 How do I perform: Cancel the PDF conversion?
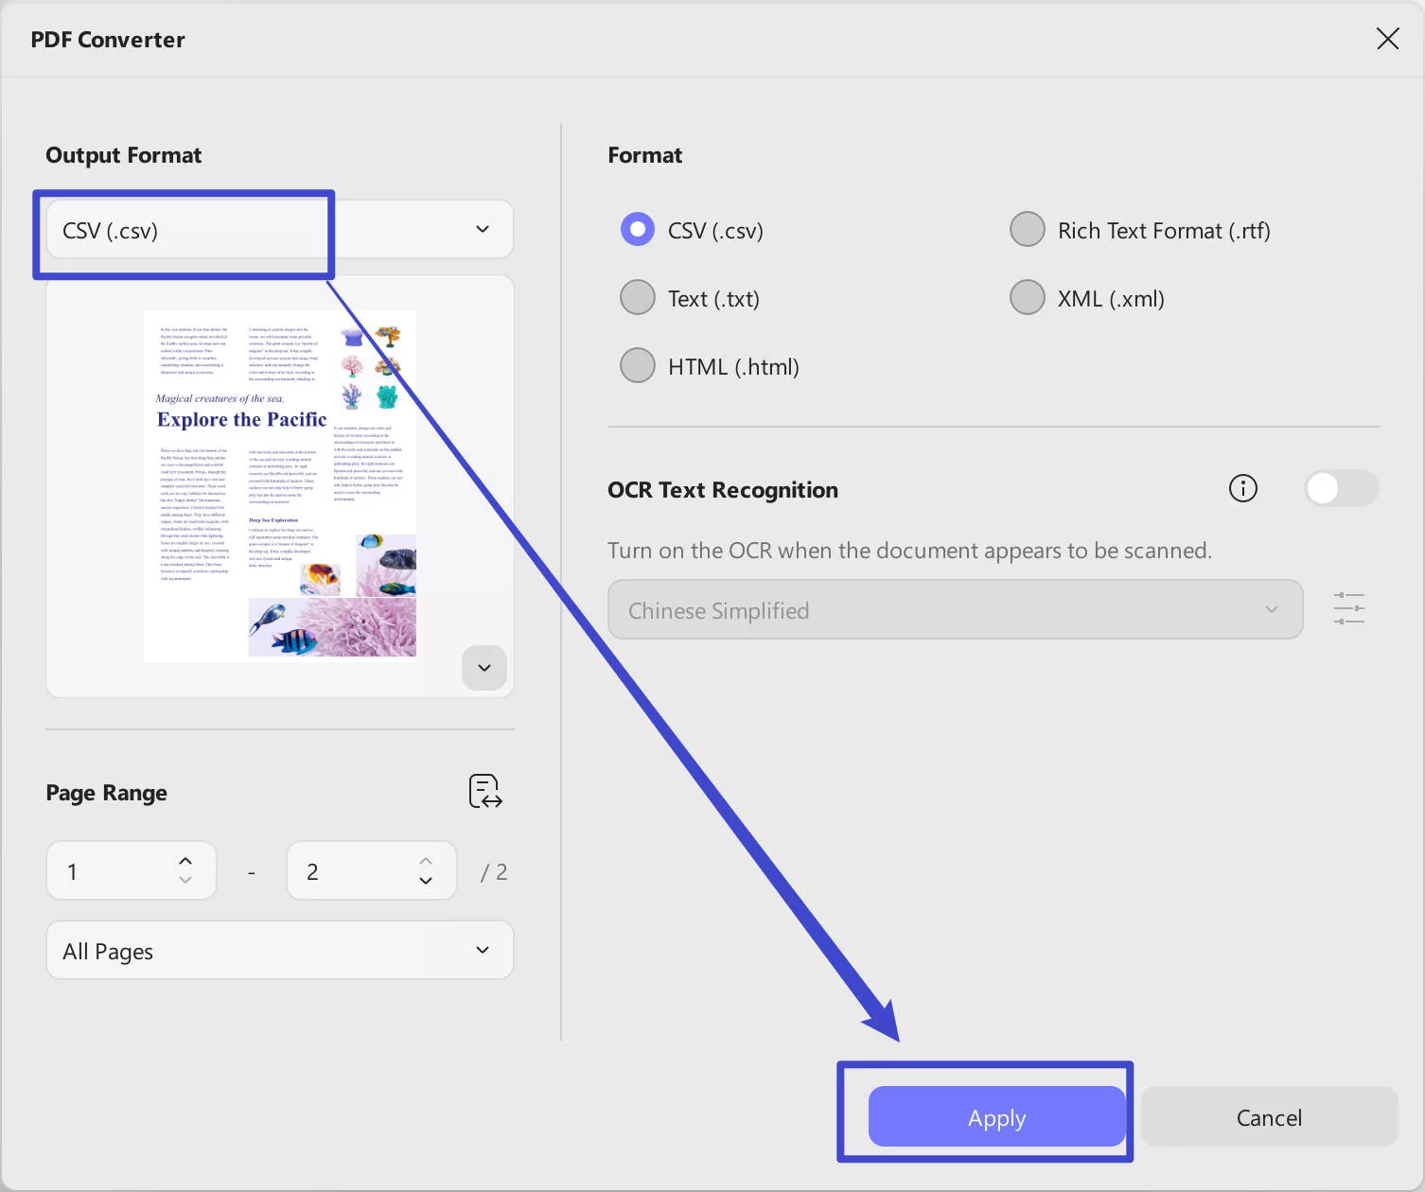coord(1270,1117)
